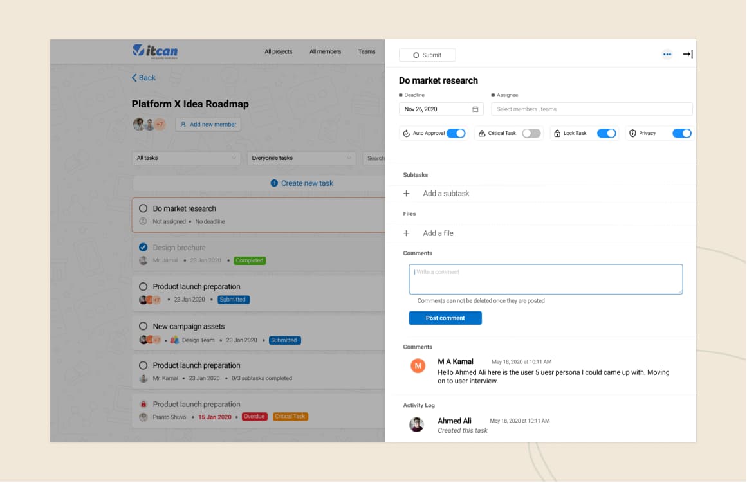Screen dimensions: 747x483
Task: Open the three-dot more options menu
Action: click(x=667, y=55)
